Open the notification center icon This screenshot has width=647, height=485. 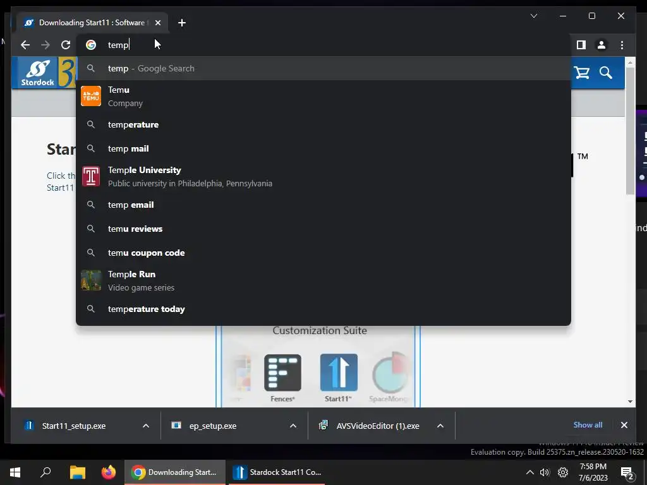click(627, 473)
